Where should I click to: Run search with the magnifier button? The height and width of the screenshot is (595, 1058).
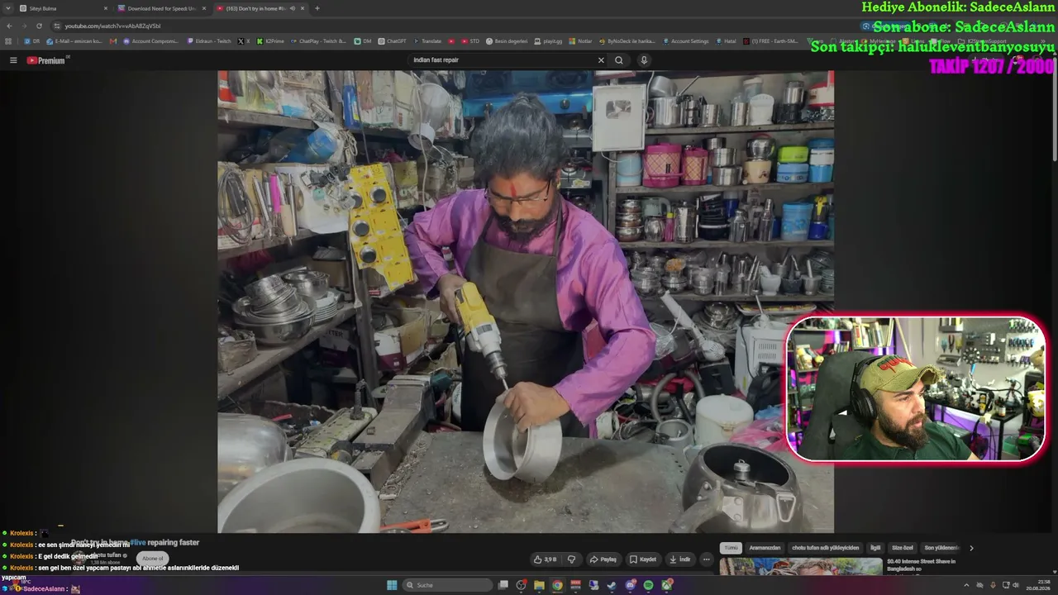619,60
